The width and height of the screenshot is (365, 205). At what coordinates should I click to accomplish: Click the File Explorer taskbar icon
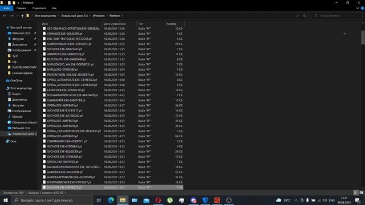pos(123,200)
